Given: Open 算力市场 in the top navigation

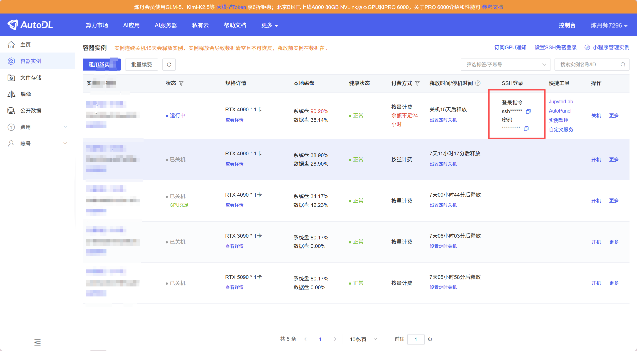Looking at the screenshot, I should click(x=97, y=25).
